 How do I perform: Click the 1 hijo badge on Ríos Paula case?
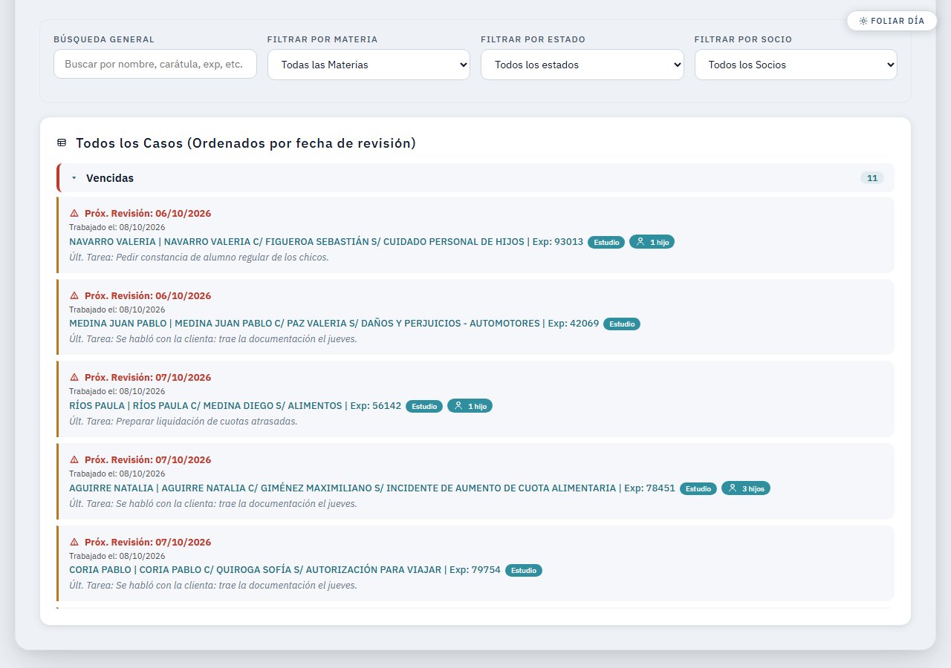click(x=470, y=406)
